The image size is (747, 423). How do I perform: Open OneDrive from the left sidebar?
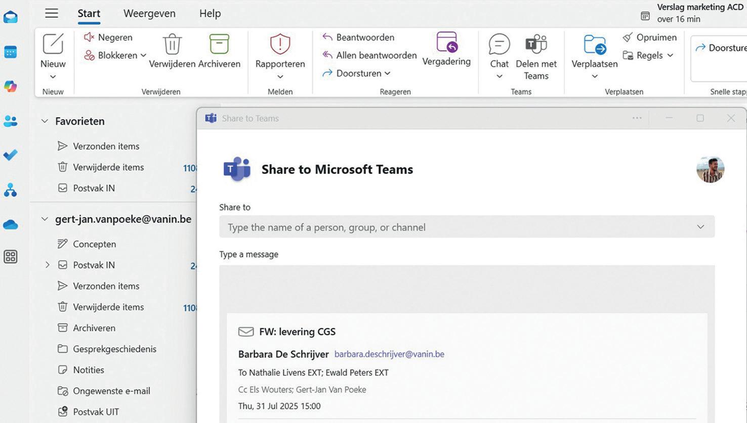[11, 224]
